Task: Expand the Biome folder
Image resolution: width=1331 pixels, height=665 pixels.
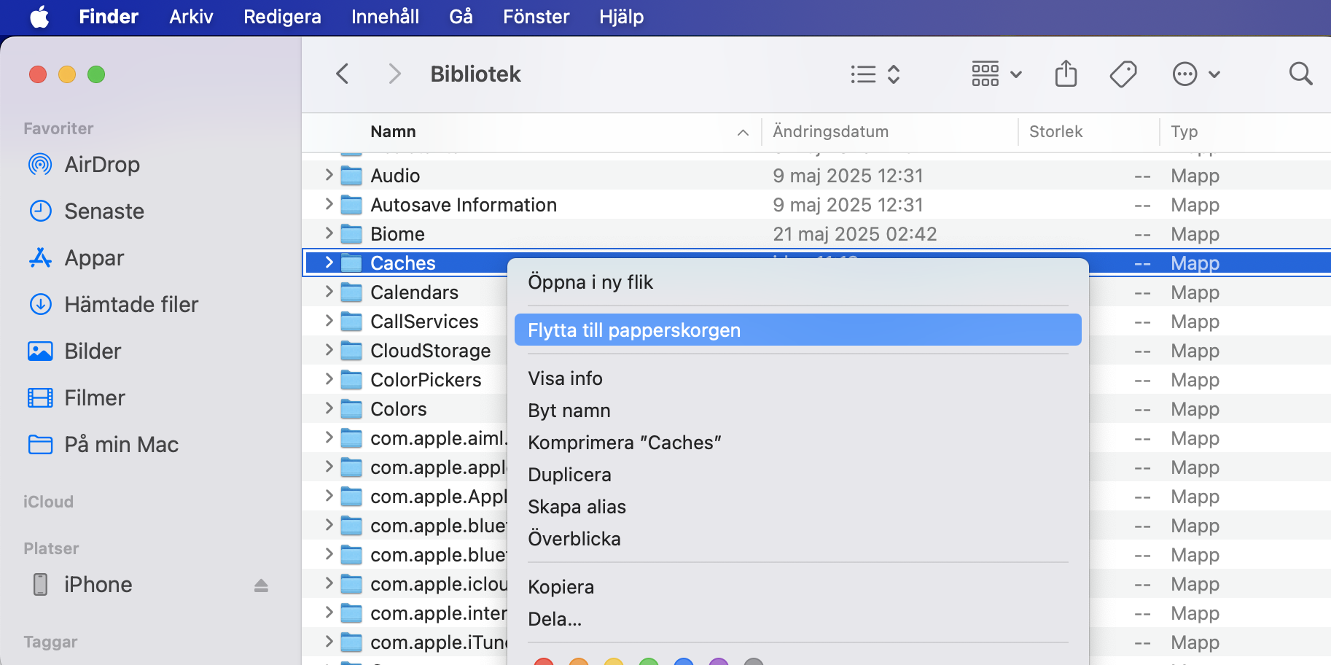Action: (x=329, y=233)
